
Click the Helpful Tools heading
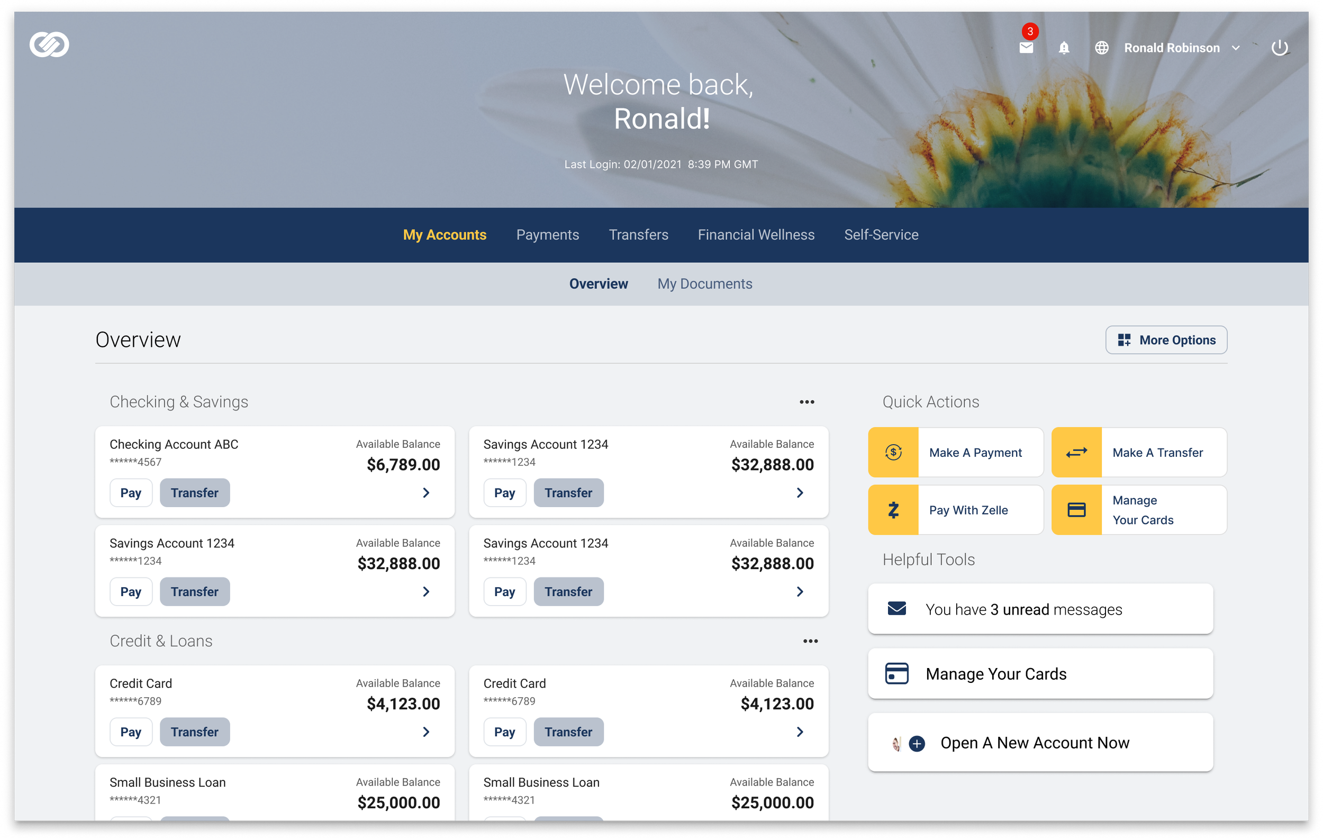click(929, 560)
